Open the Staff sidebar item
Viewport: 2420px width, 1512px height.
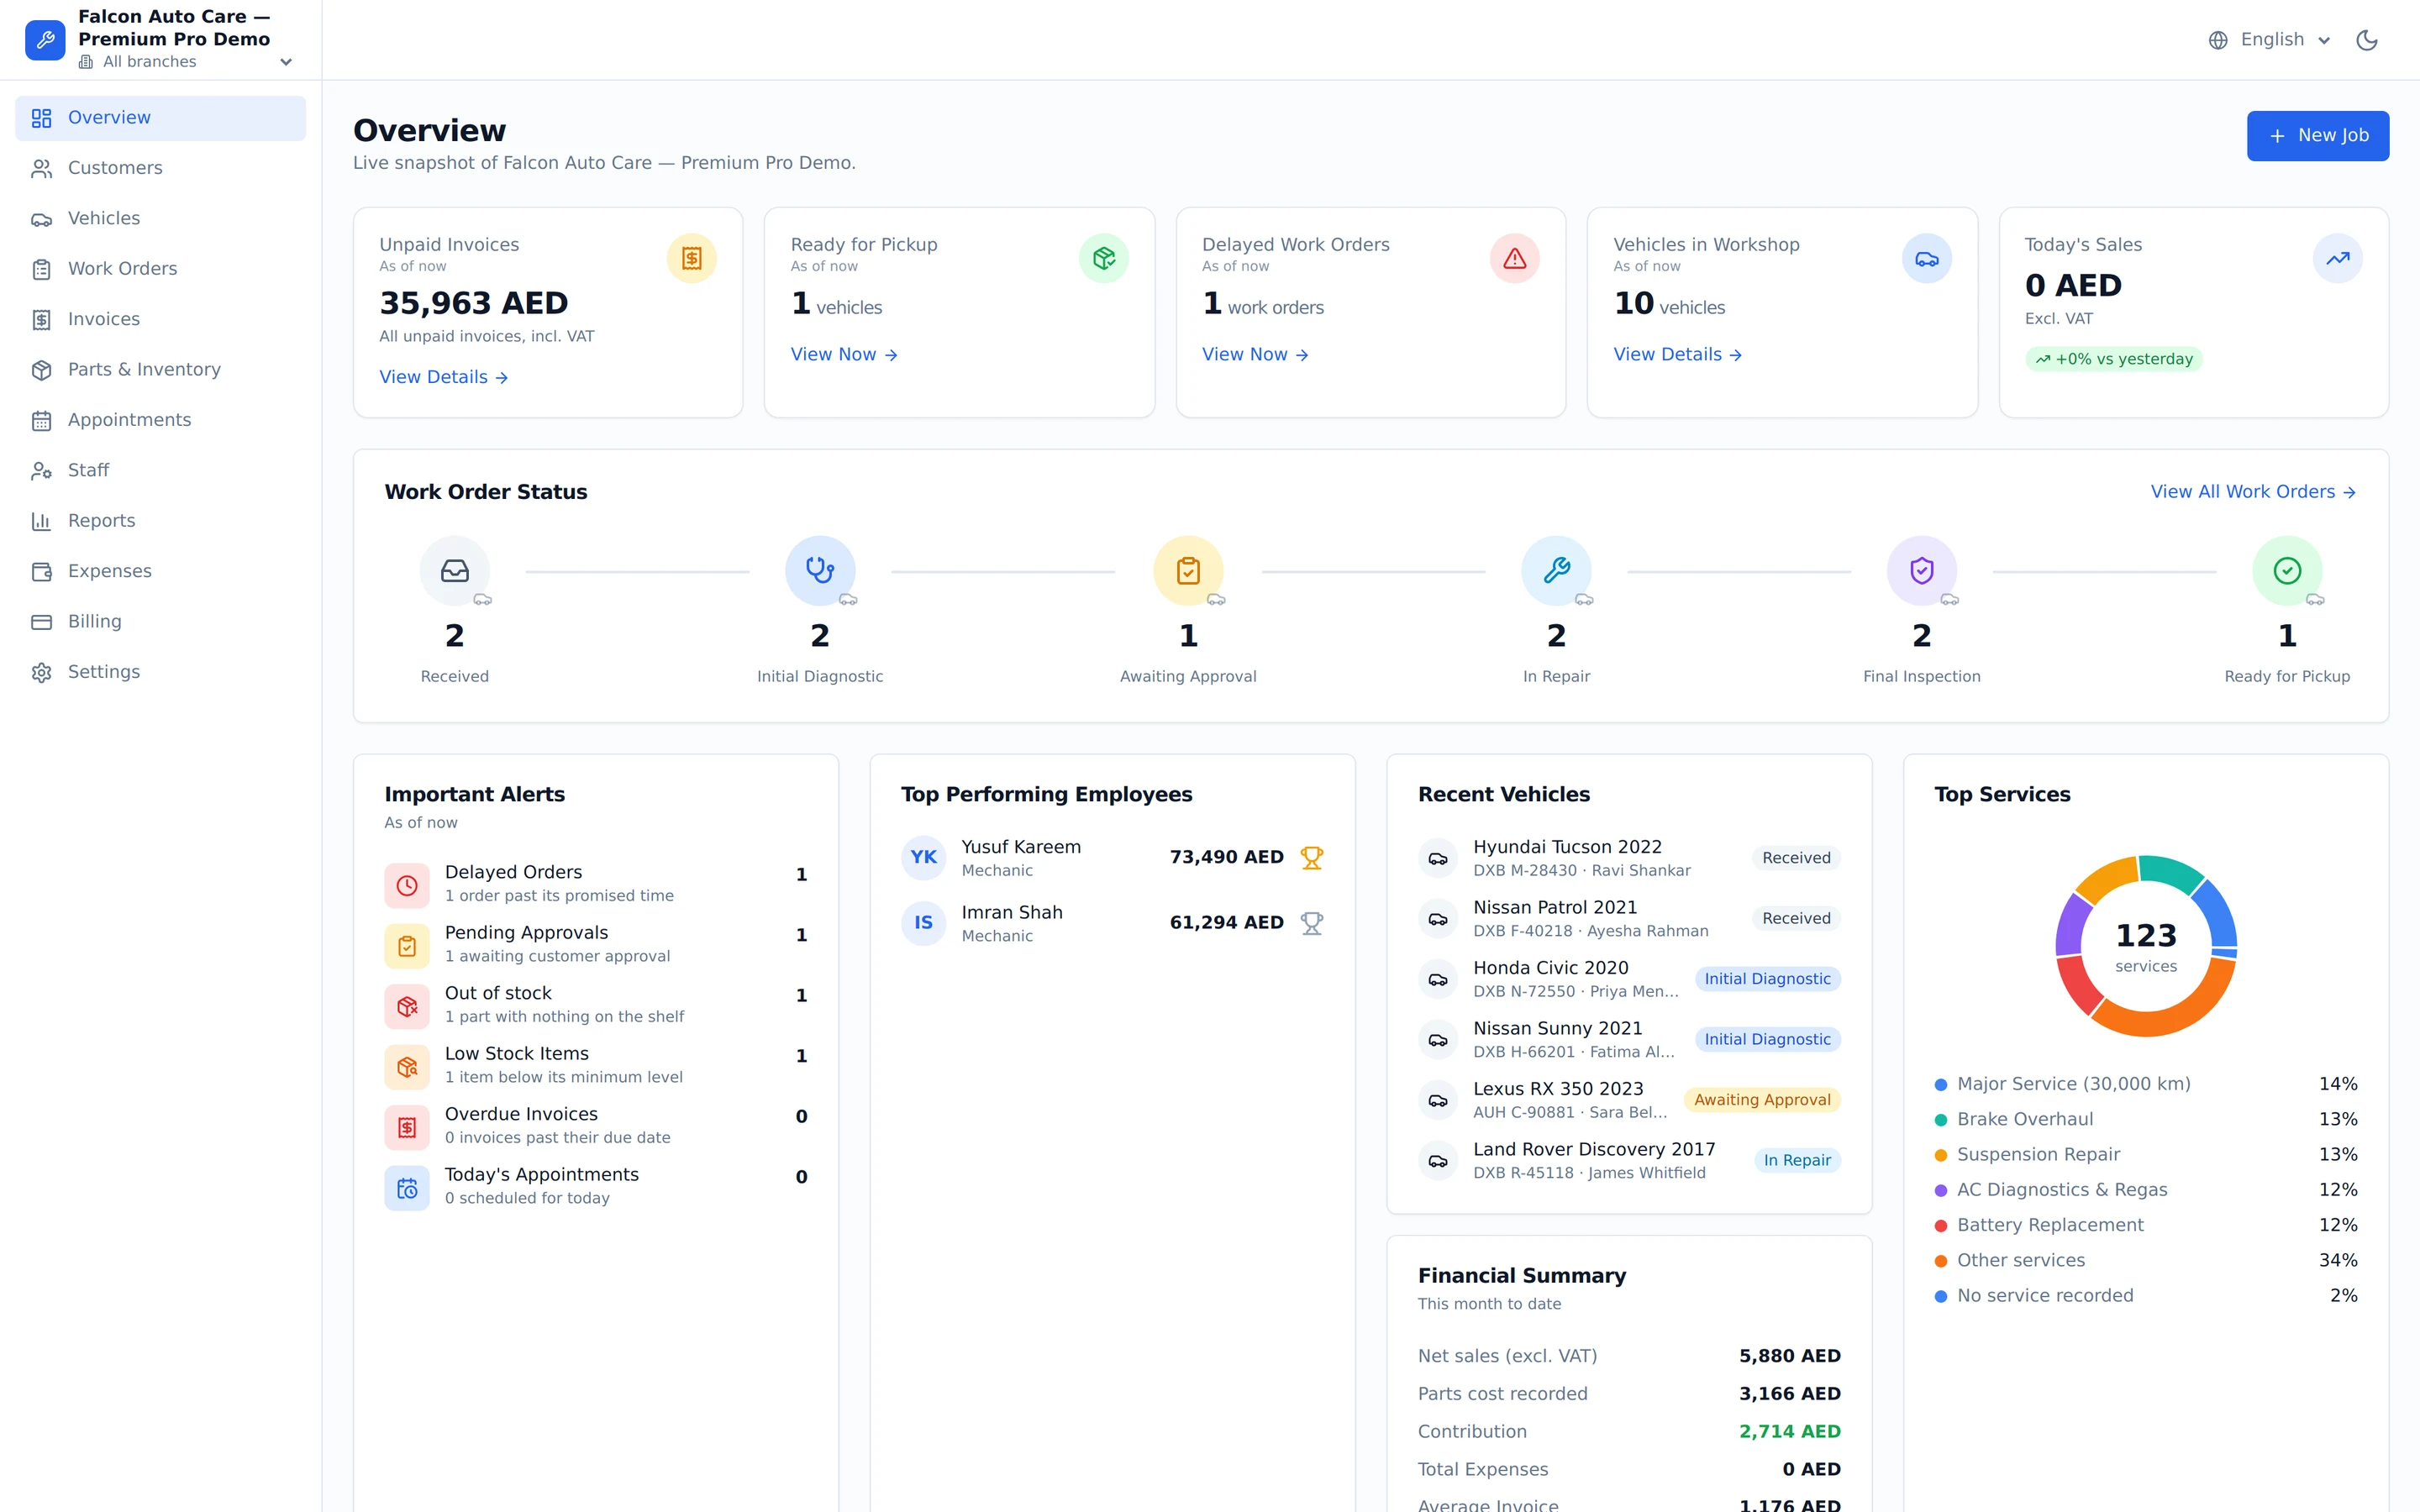click(x=160, y=470)
